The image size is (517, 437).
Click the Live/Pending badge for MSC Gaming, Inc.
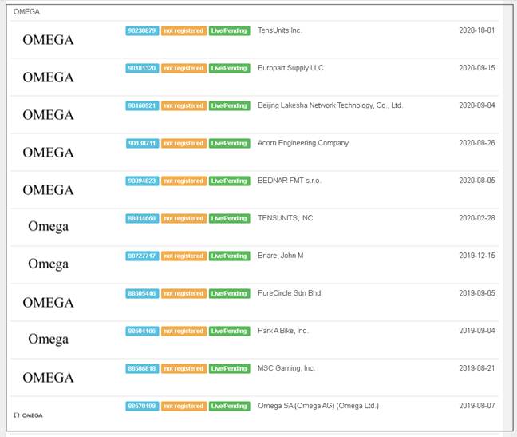(230, 368)
